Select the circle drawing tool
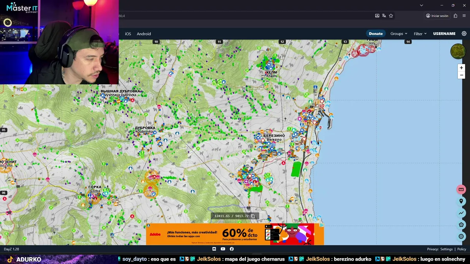The image size is (470, 264). click(x=461, y=236)
